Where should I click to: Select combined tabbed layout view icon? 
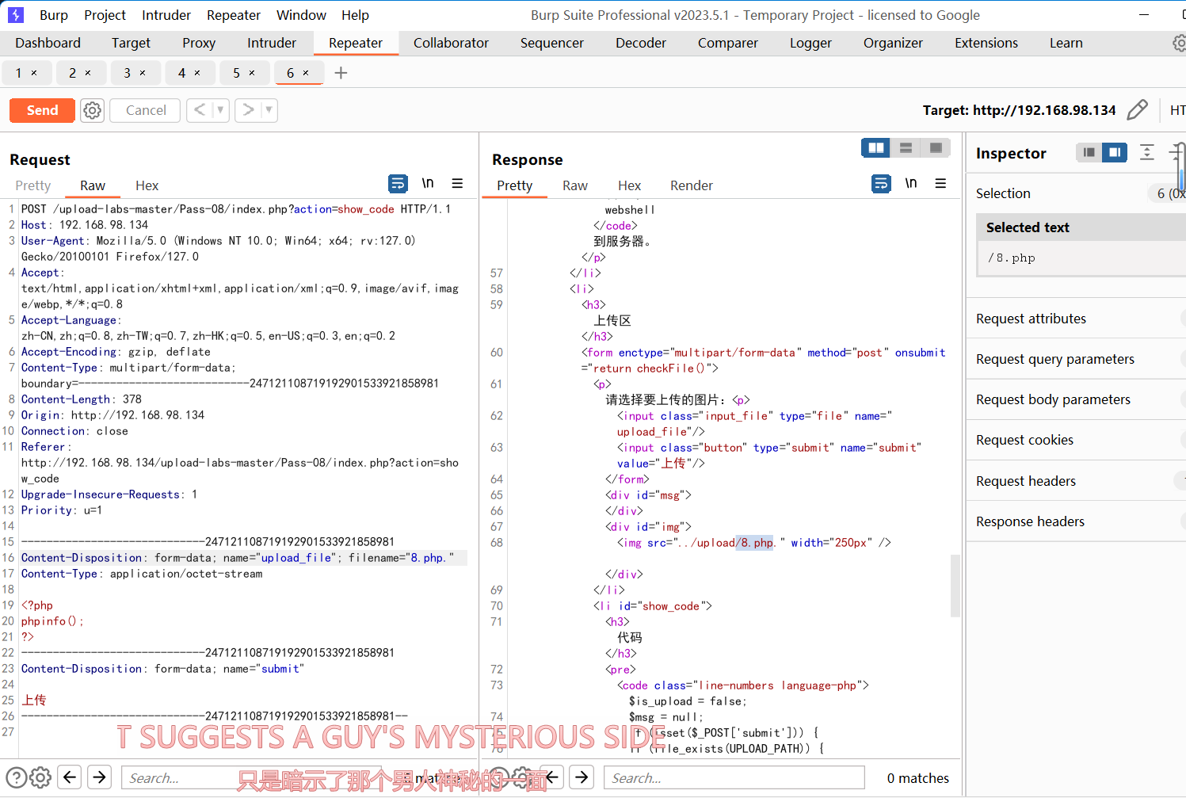[x=936, y=148]
